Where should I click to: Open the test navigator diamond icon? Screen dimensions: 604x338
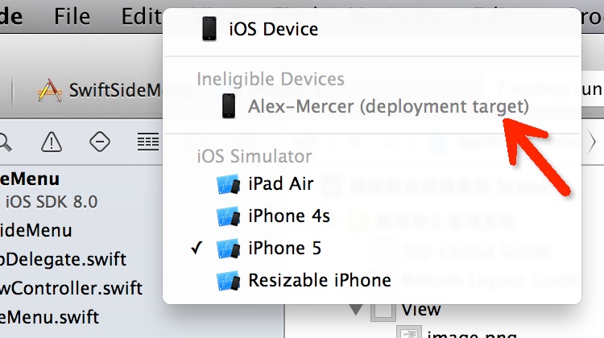100,142
